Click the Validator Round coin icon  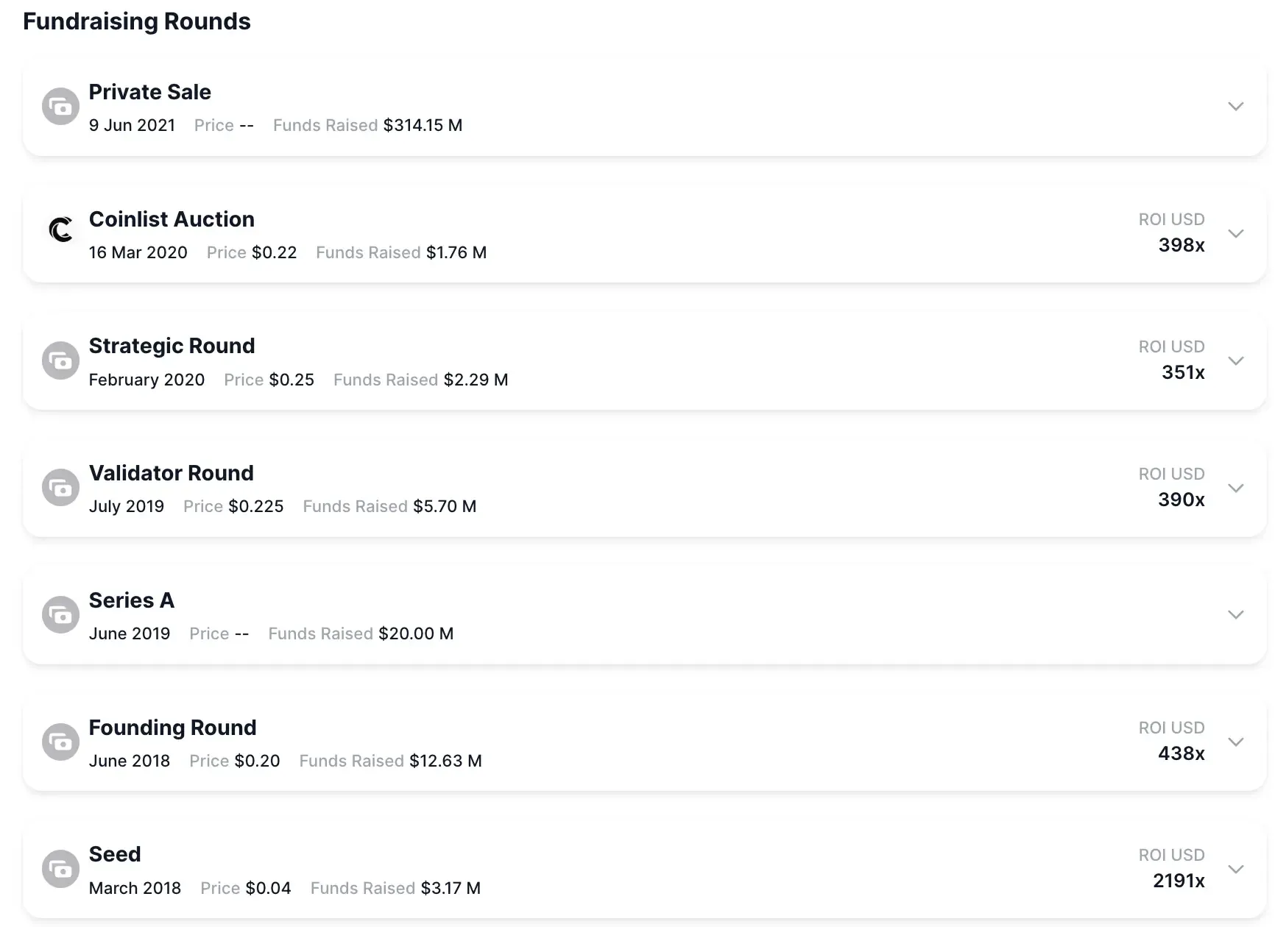pyautogui.click(x=60, y=488)
